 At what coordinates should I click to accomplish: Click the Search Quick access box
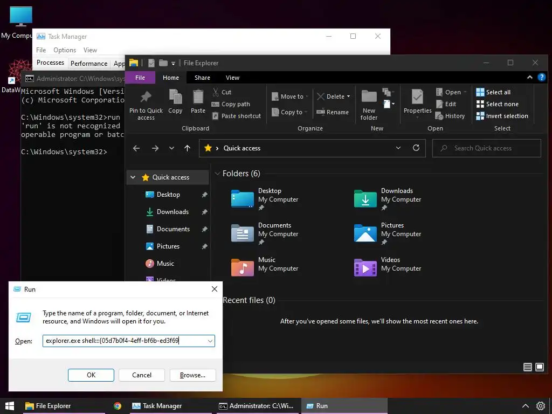pos(487,148)
